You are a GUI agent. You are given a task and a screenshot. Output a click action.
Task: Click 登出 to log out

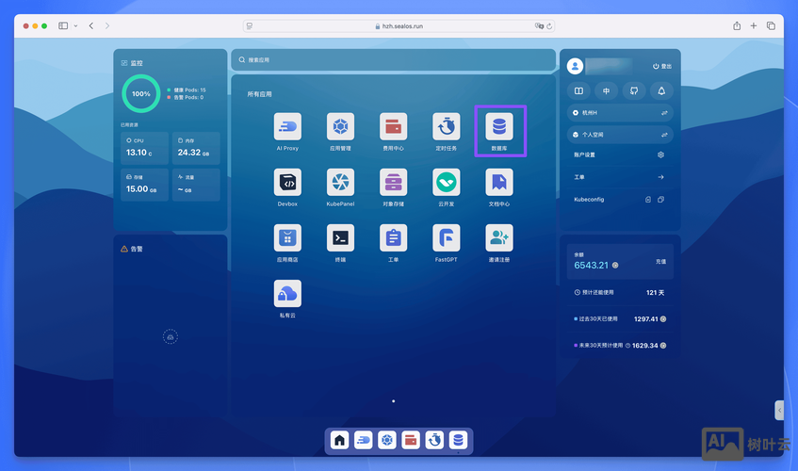click(662, 66)
